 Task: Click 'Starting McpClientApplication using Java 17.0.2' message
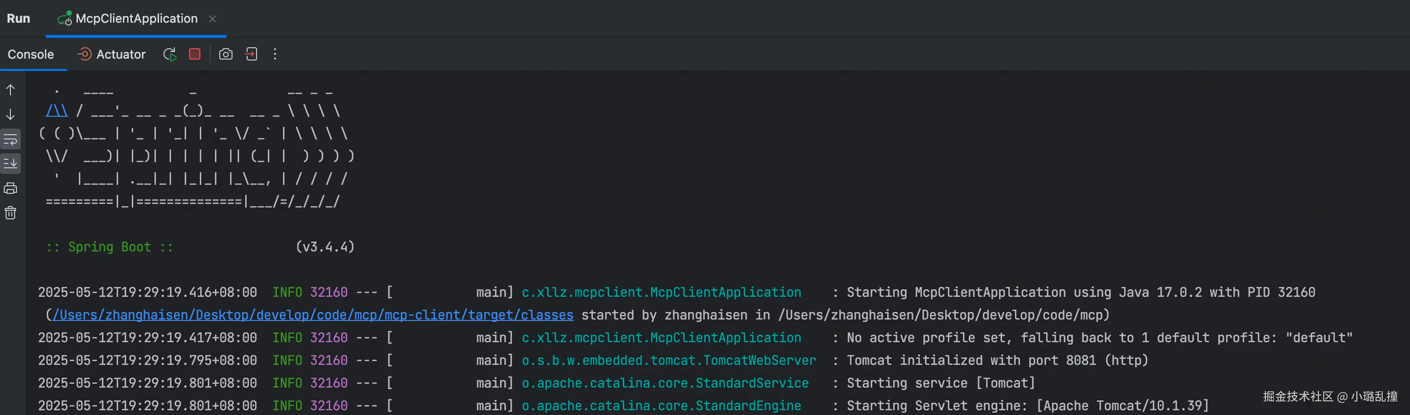tap(1081, 293)
